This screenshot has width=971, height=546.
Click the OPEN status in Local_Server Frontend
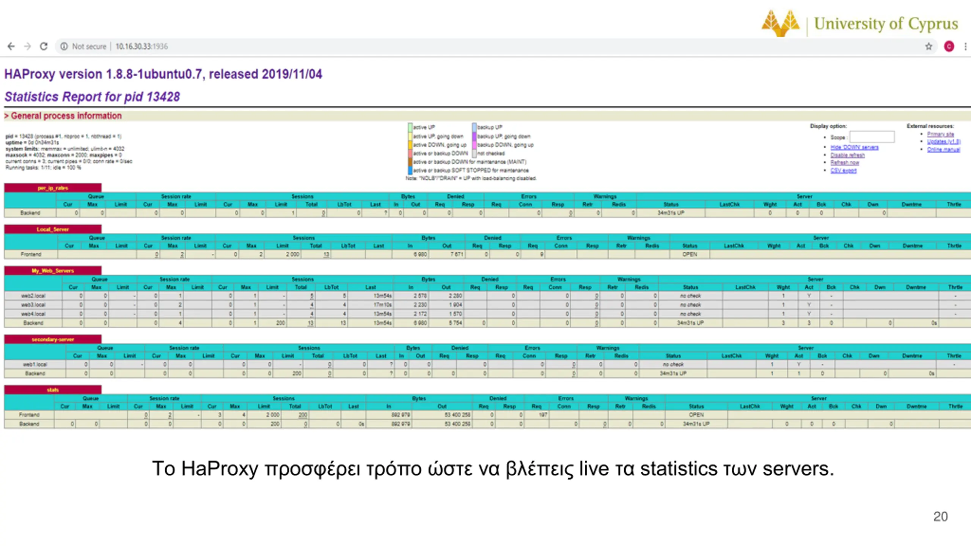pos(690,254)
